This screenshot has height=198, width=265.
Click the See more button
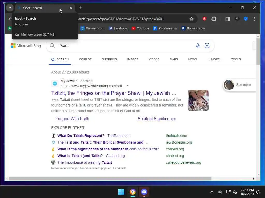tap(240, 85)
